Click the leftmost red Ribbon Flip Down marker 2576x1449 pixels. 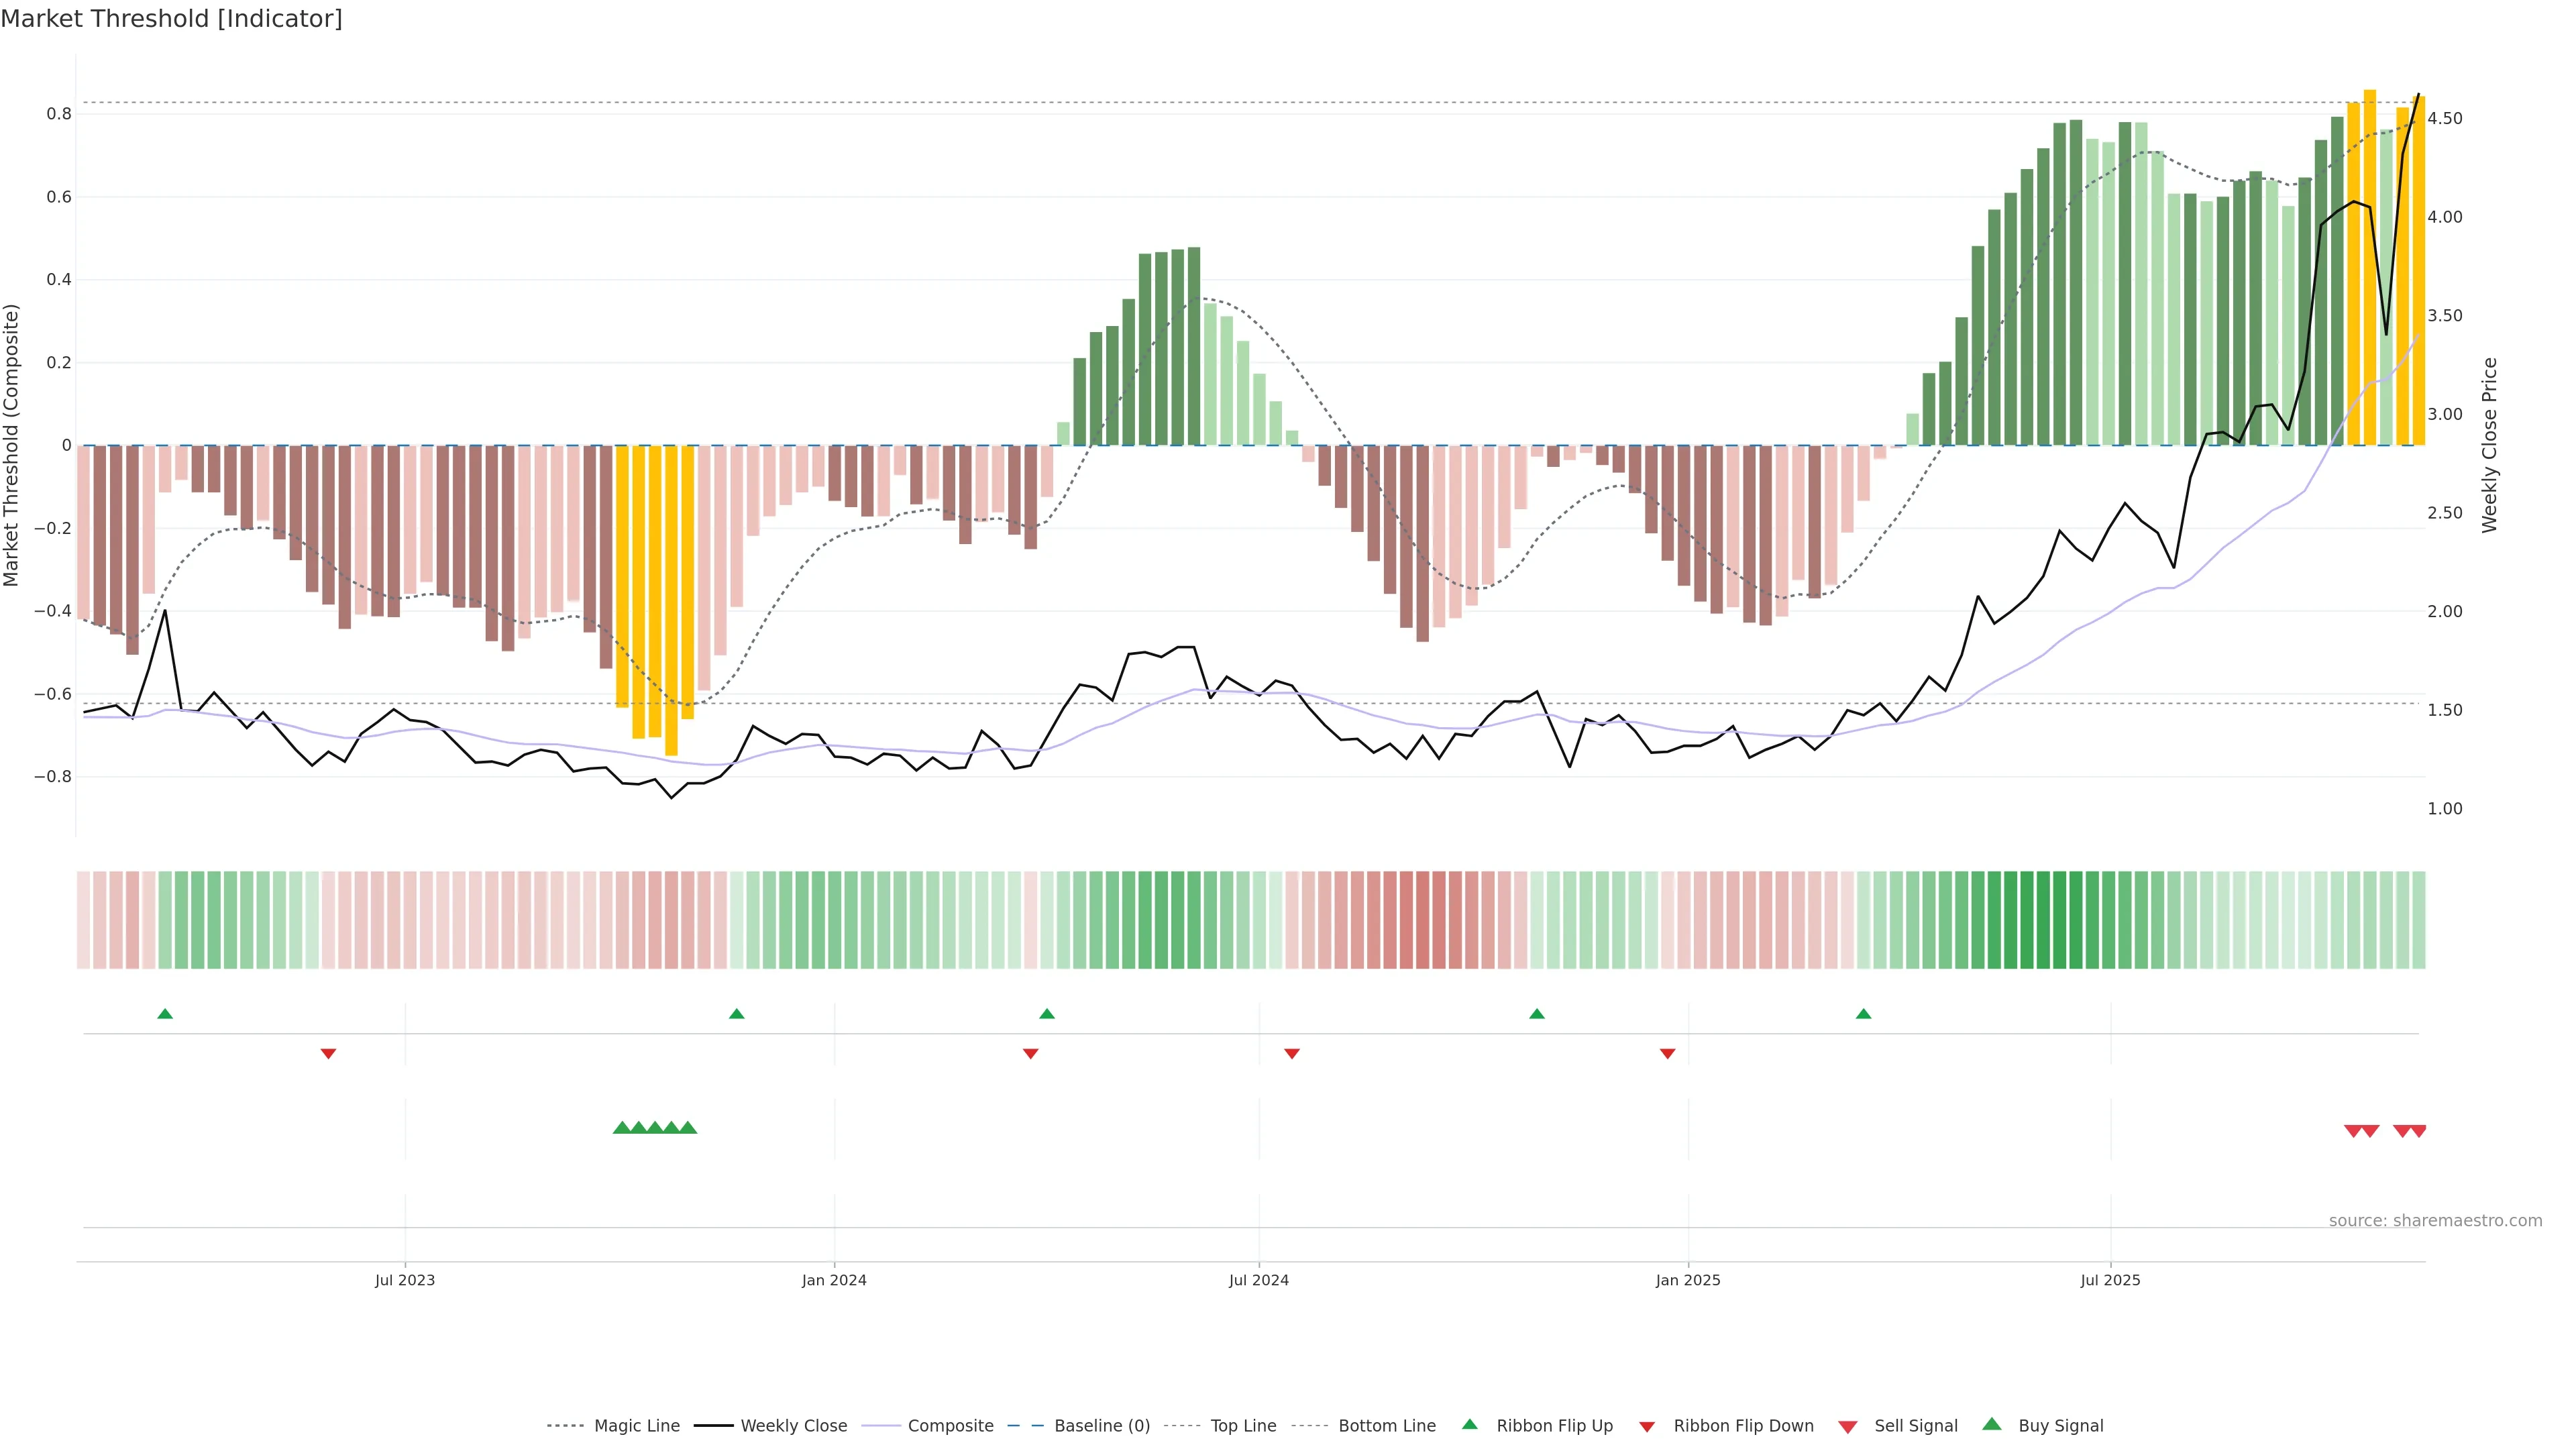pos(328,1054)
